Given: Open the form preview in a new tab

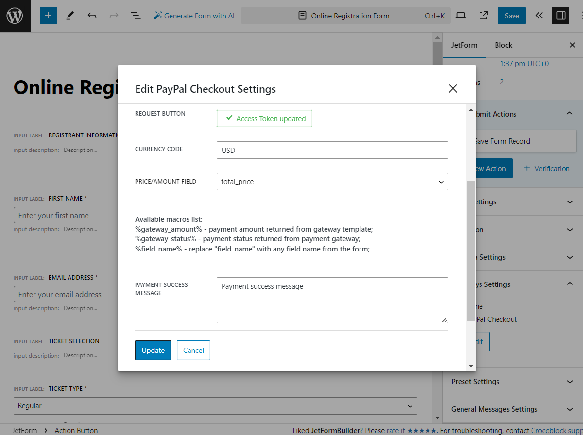Looking at the screenshot, I should [483, 16].
